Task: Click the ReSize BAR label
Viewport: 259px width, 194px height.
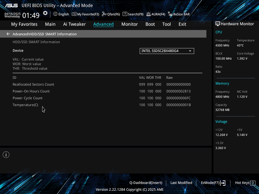Action: pyautogui.click(x=182, y=14)
